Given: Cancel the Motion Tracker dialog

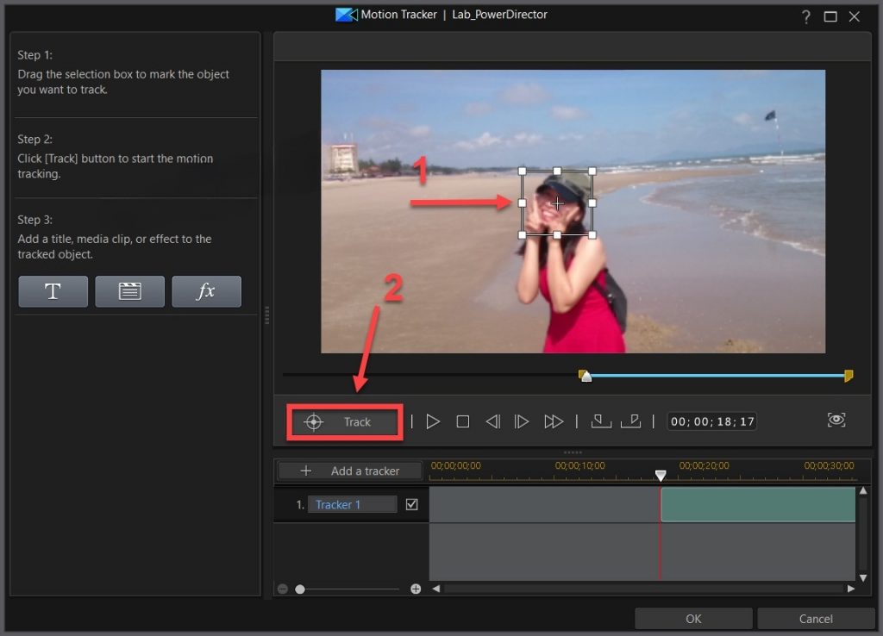Looking at the screenshot, I should (815, 618).
